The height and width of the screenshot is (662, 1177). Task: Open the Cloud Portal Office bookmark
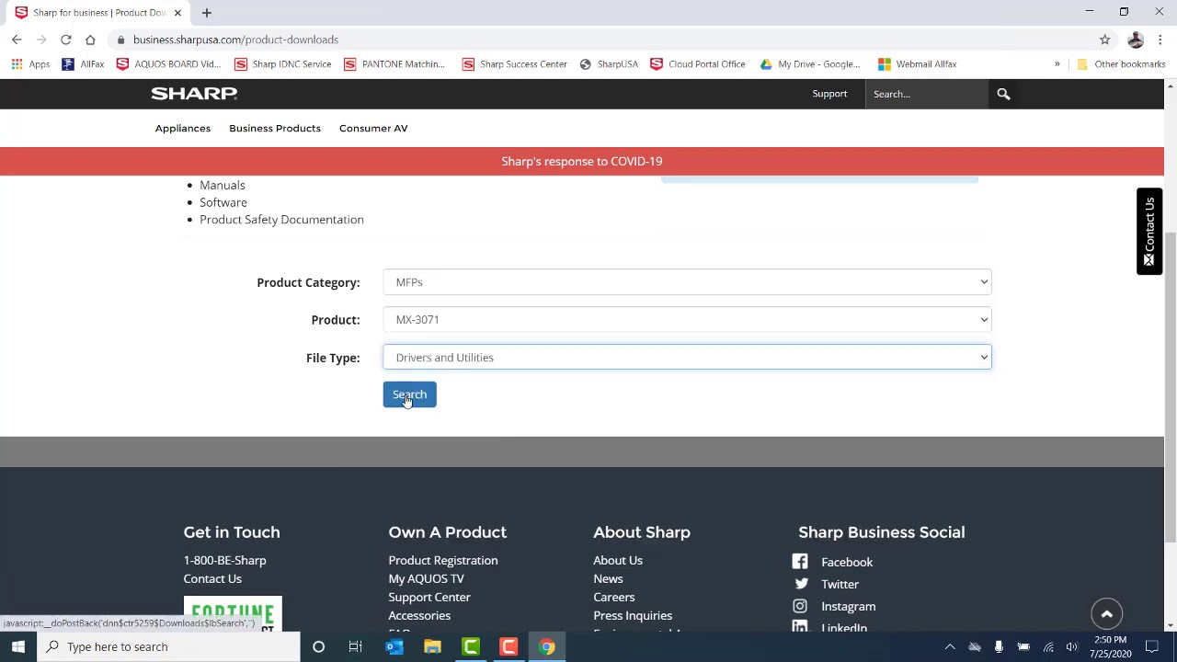tap(697, 64)
